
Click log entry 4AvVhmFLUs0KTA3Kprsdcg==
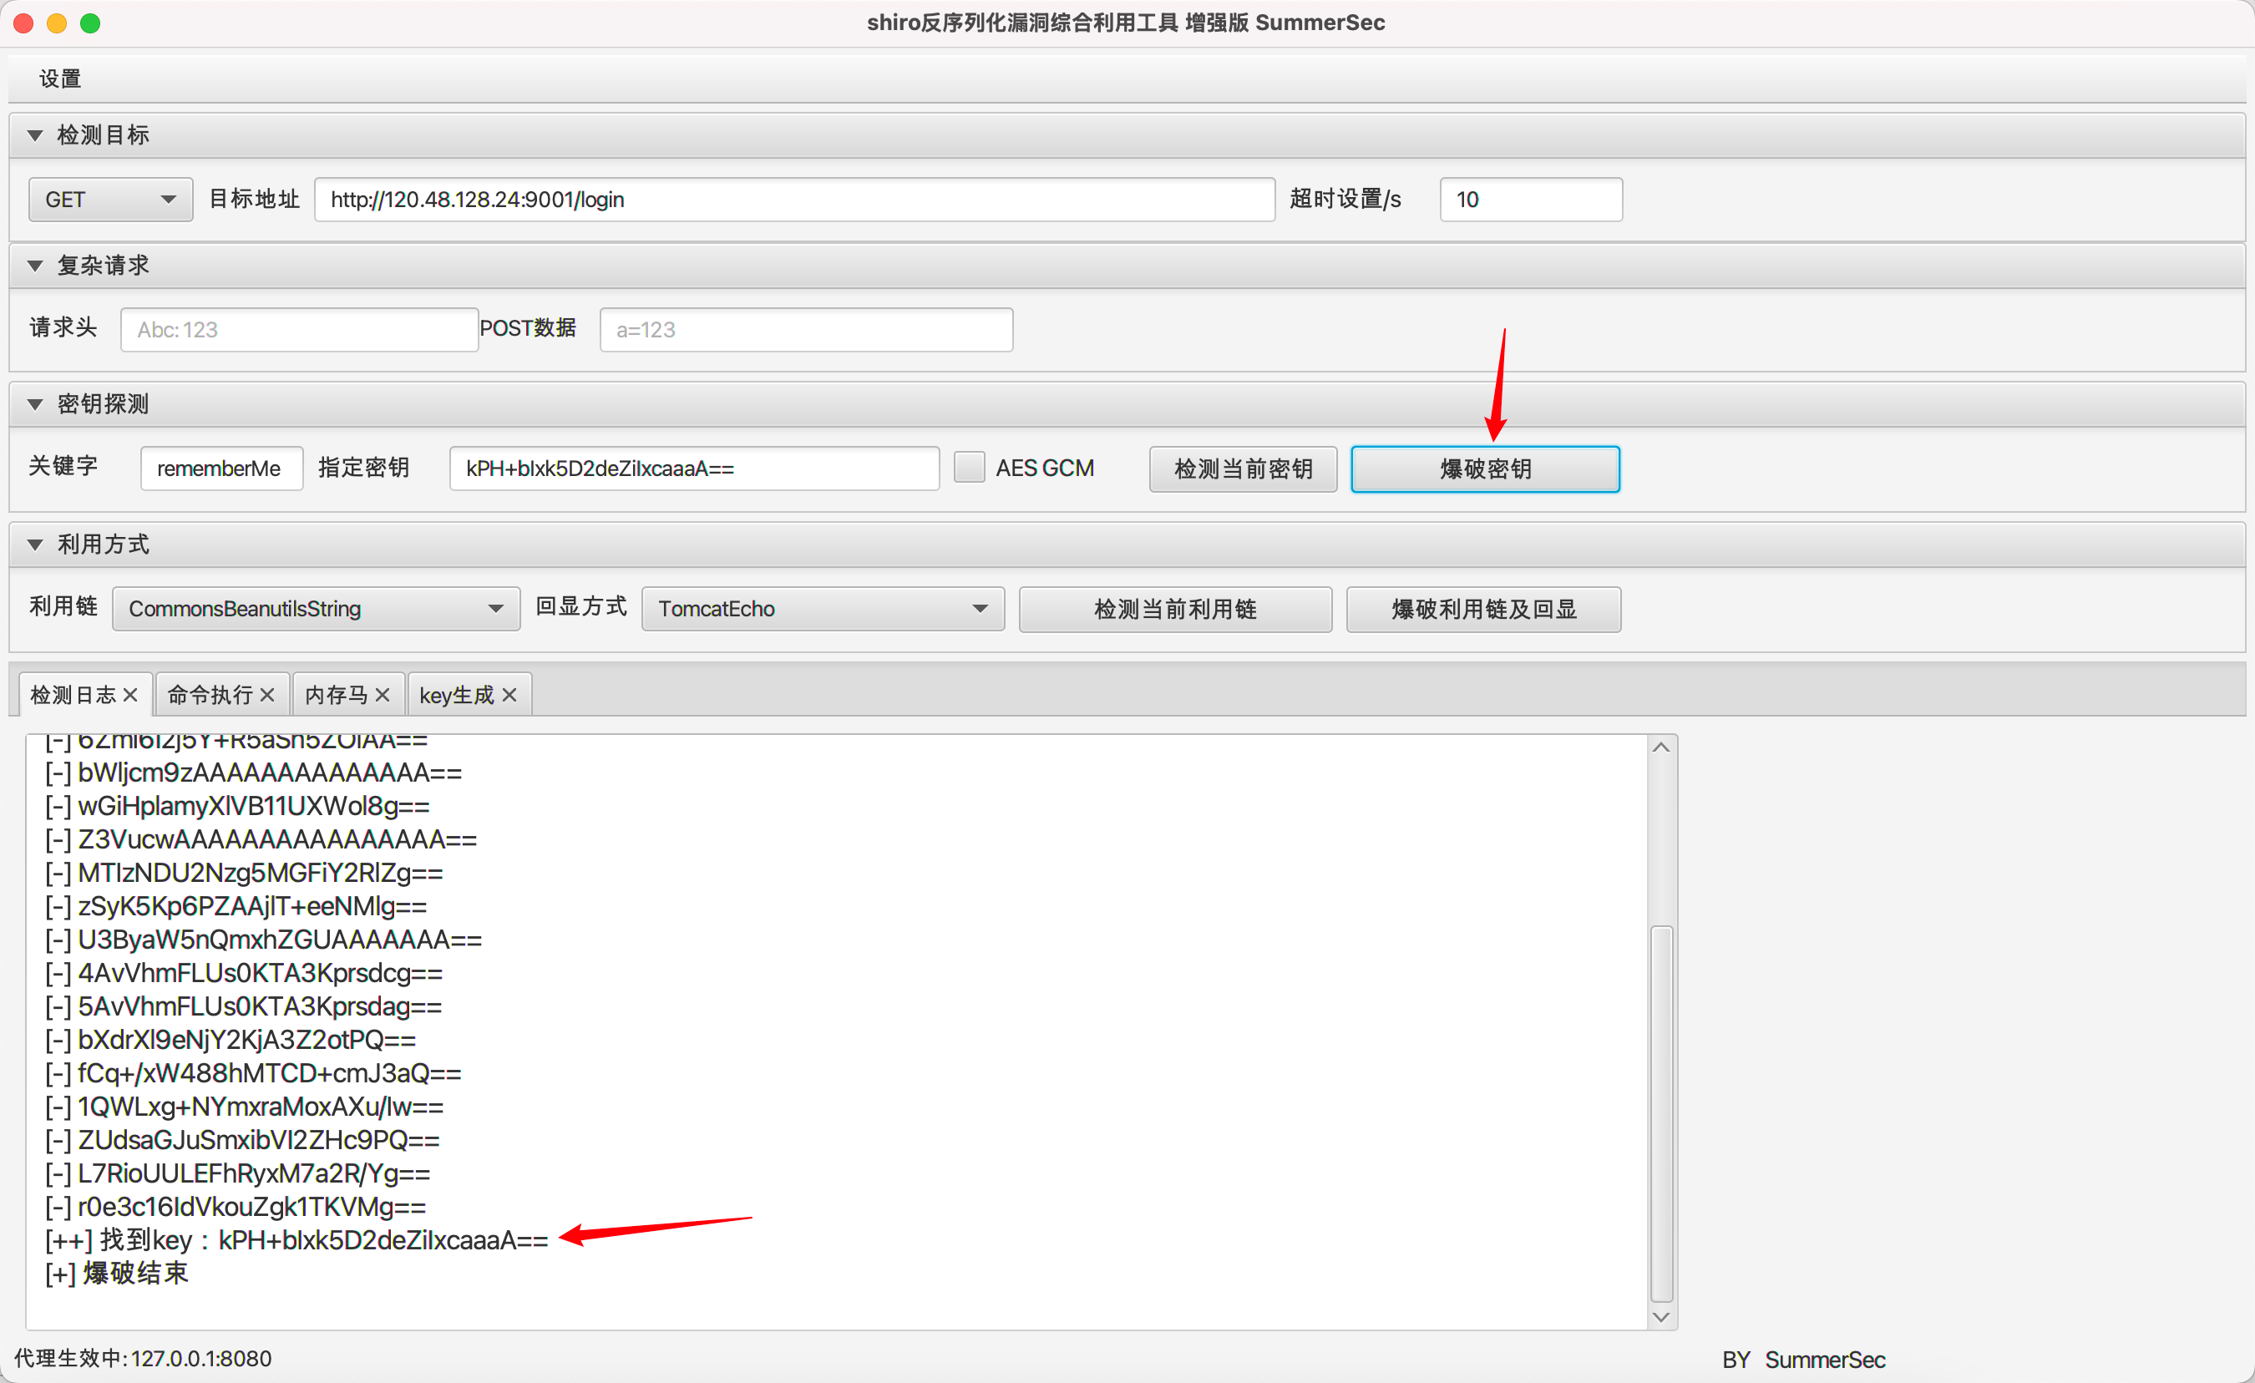(243, 973)
